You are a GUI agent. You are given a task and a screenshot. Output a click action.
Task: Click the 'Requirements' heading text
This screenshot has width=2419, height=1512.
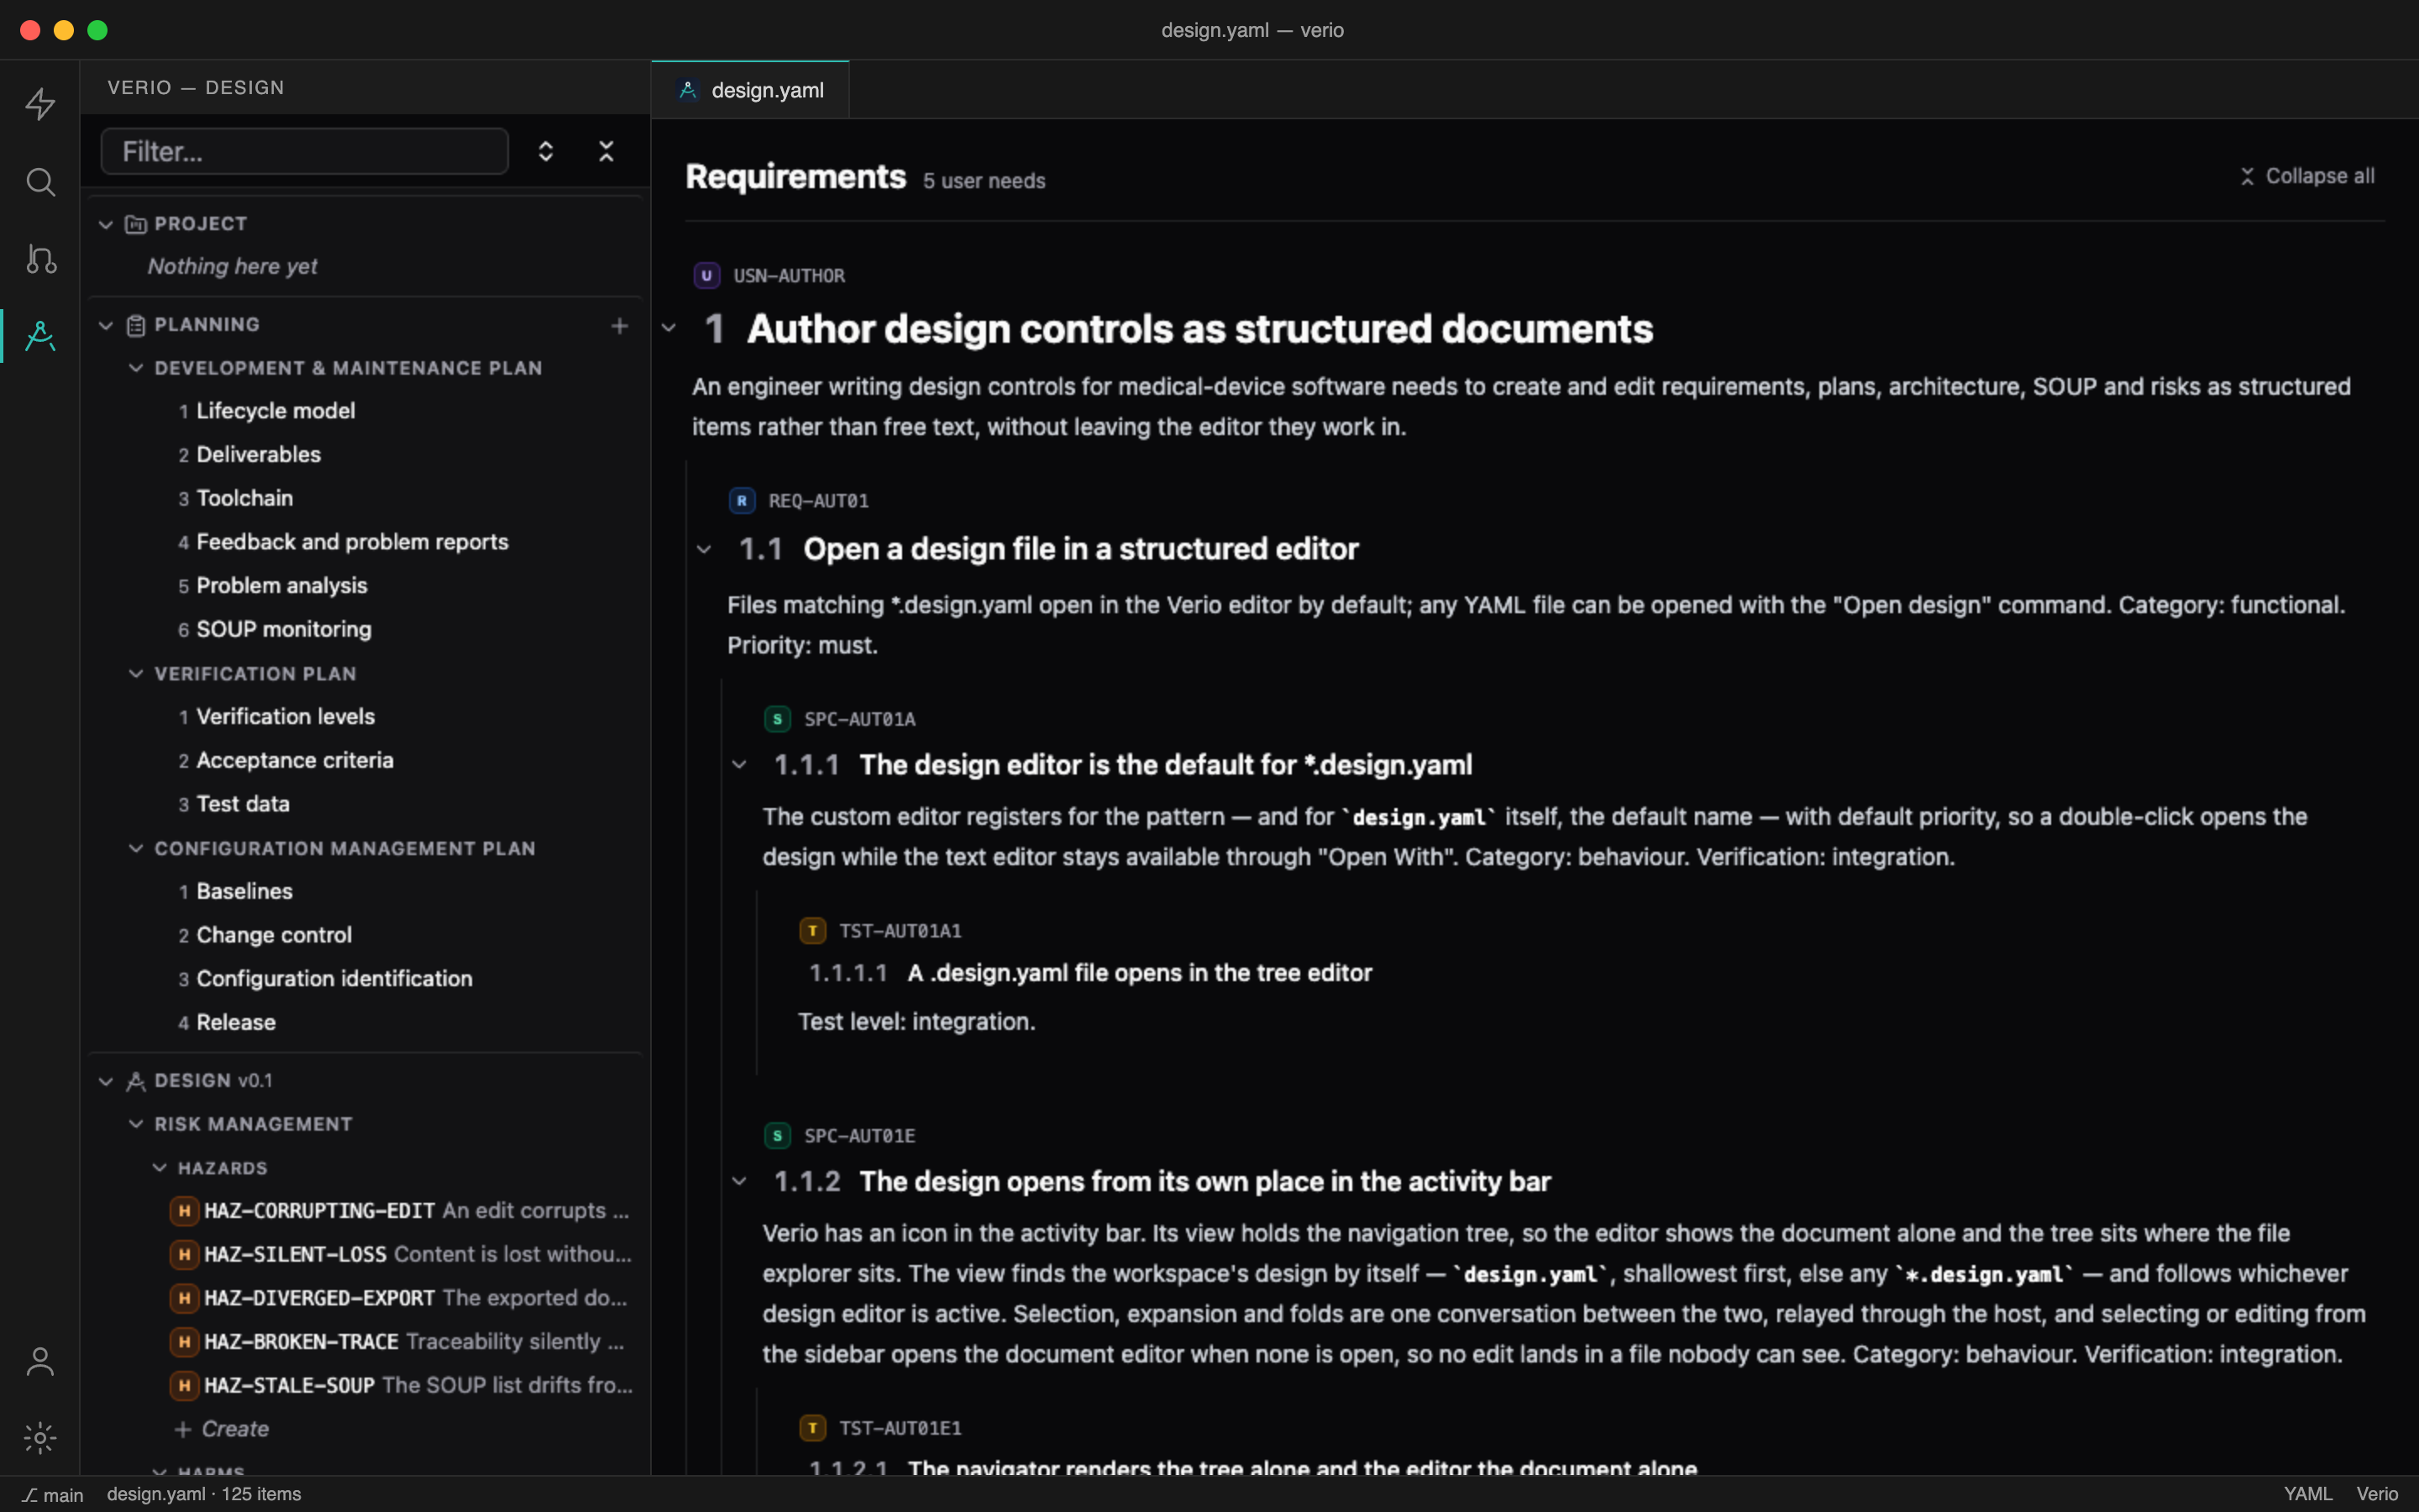pos(795,177)
